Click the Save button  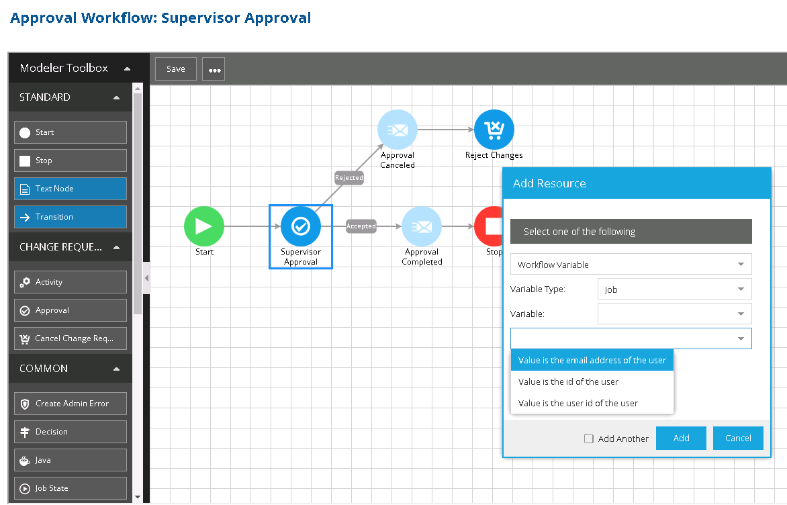click(x=176, y=69)
